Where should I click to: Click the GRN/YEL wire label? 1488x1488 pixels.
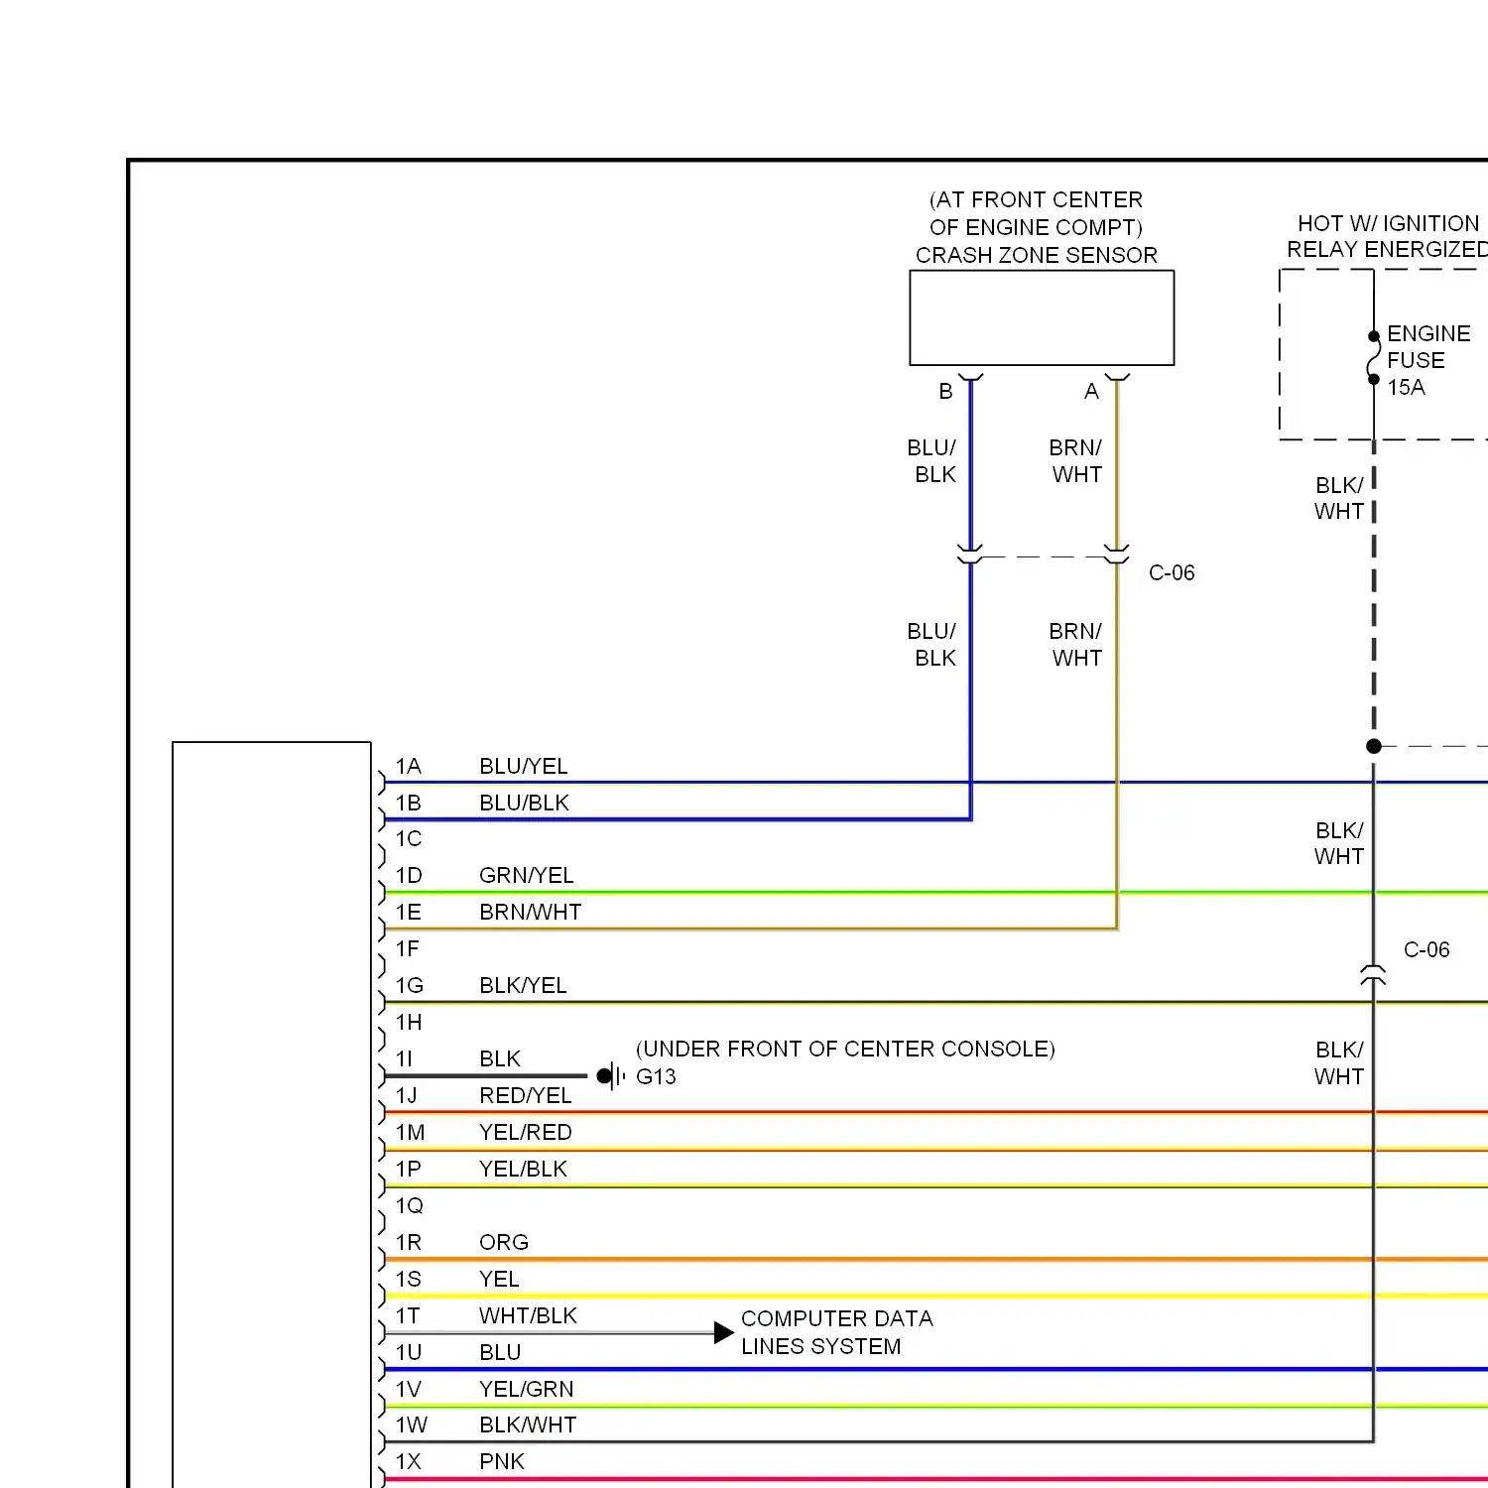pos(527,875)
